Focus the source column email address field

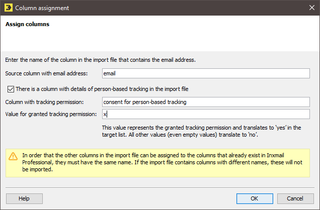click(206, 73)
